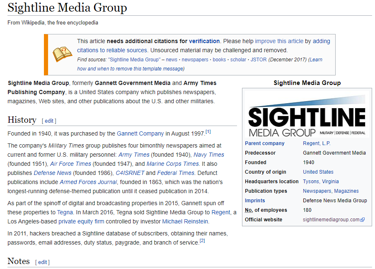
Task: Open the 'private equity firm' link
Action: pos(81,222)
